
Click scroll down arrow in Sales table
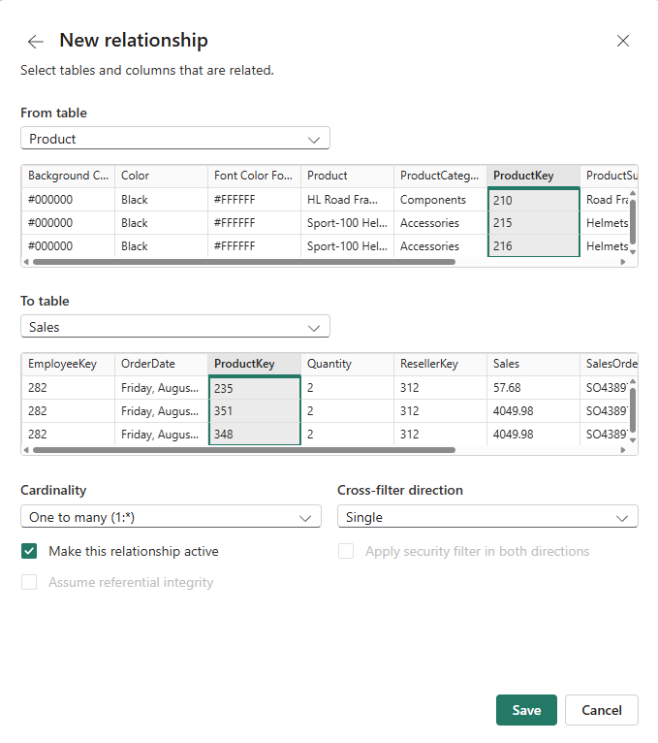634,439
